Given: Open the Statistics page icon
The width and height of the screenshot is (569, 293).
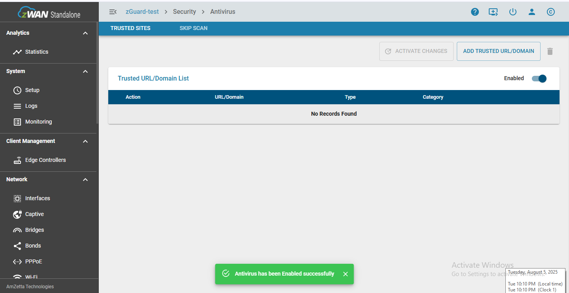Looking at the screenshot, I should coord(17,51).
